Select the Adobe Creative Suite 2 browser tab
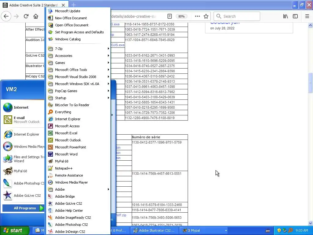 tap(34, 5)
